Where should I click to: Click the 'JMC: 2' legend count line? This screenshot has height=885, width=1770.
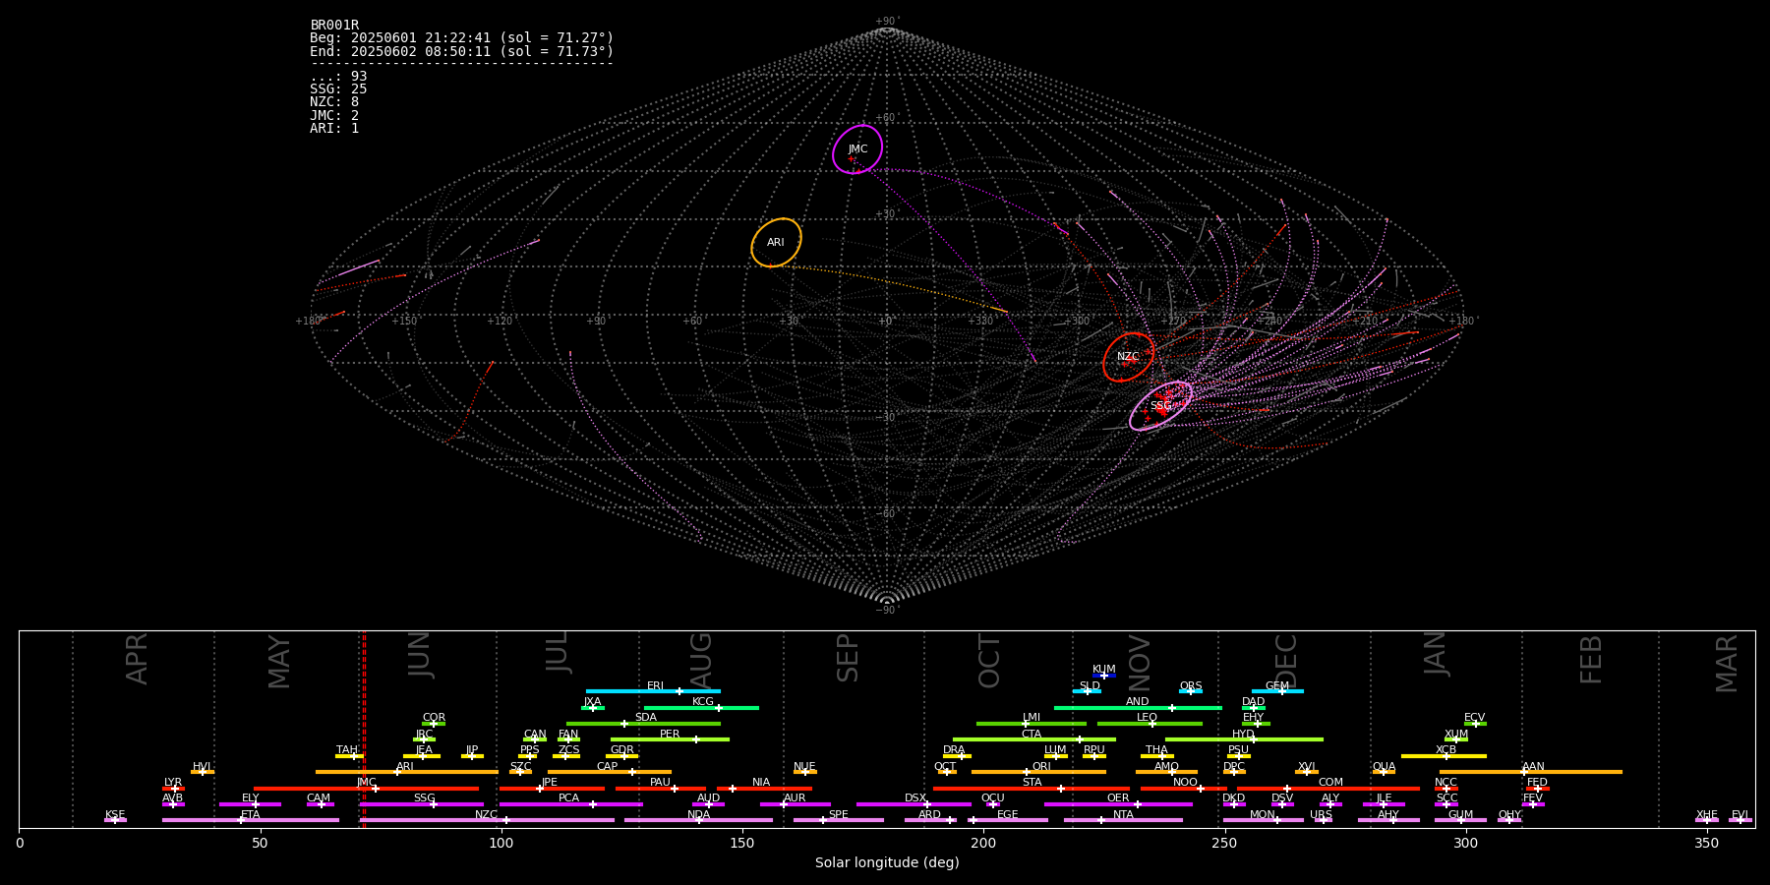click(x=334, y=116)
